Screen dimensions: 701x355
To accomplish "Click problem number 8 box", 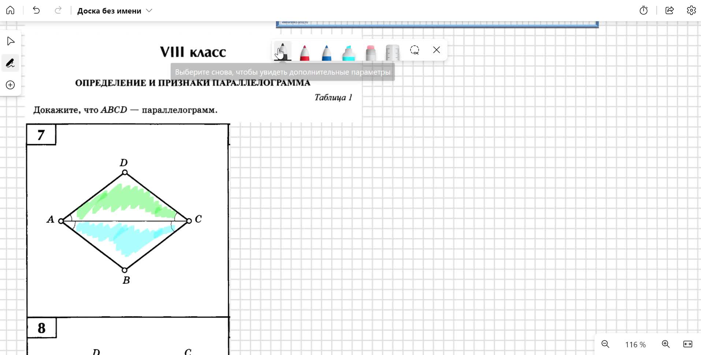I will 42,328.
